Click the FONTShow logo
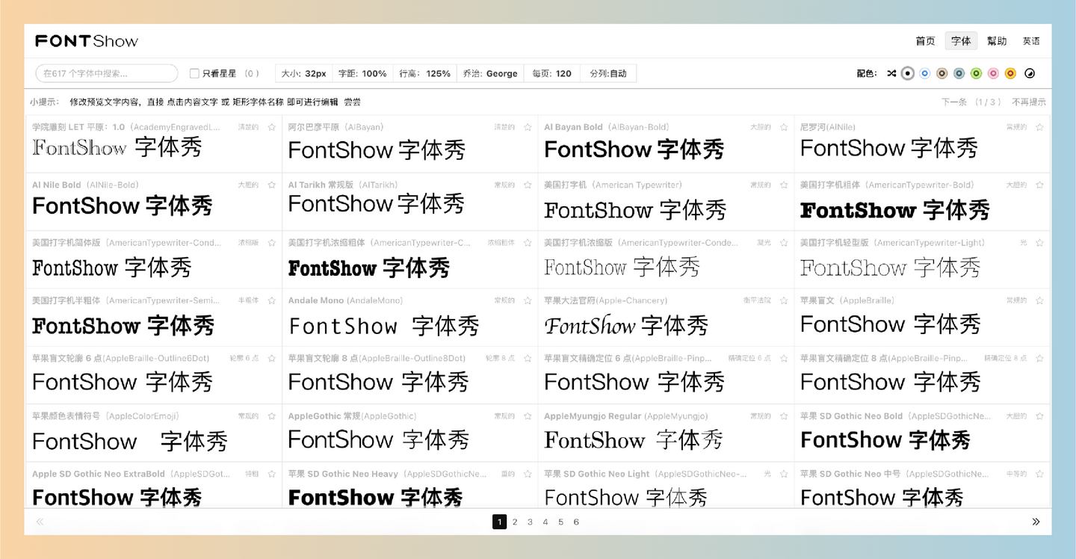 pyautogui.click(x=87, y=41)
